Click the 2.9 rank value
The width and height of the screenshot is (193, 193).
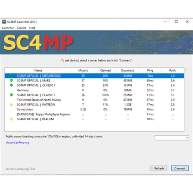pyautogui.click(x=173, y=100)
